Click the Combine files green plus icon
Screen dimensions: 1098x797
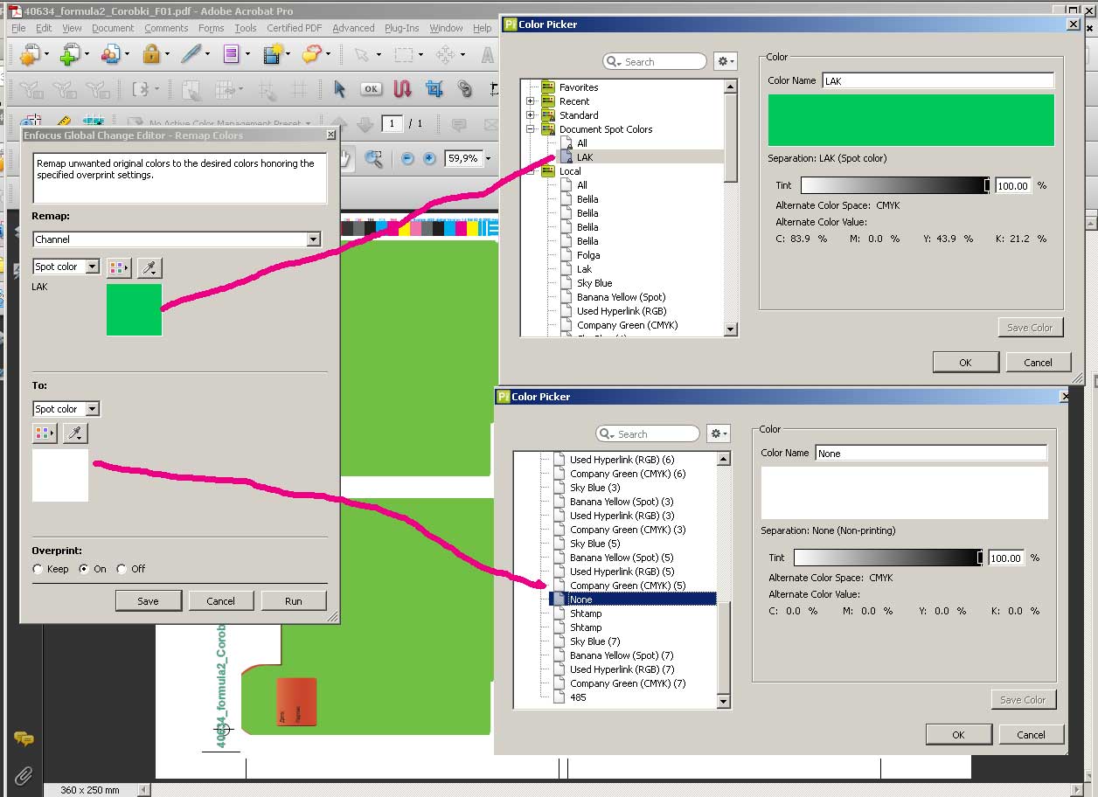coord(70,55)
